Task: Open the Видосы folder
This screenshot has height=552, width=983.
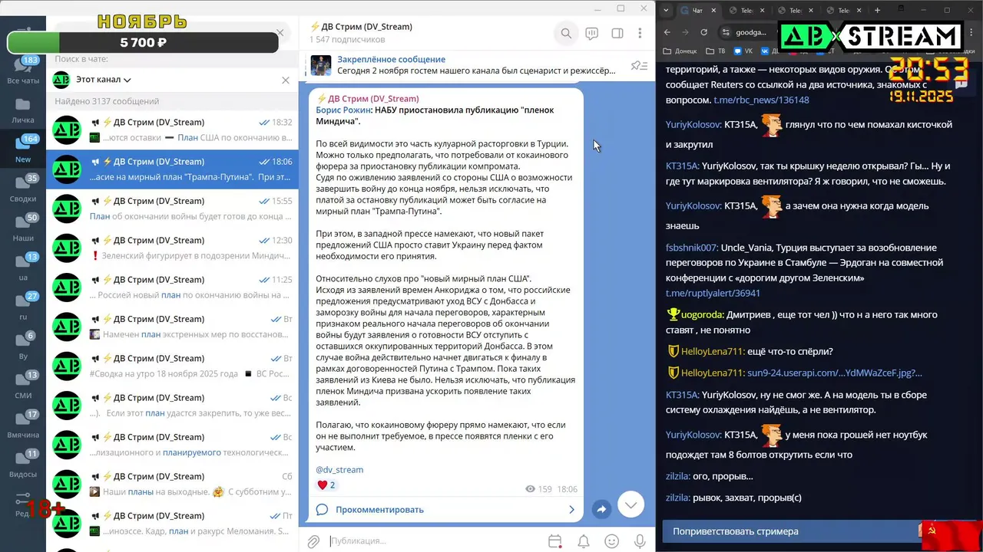Action: (x=23, y=465)
